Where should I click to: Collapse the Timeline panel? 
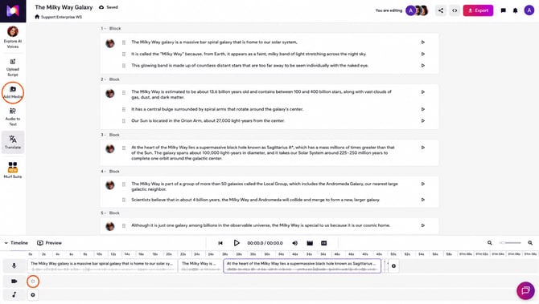(16, 243)
